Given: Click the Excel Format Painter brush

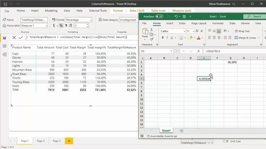Looking at the screenshot, I should tap(151, 39).
